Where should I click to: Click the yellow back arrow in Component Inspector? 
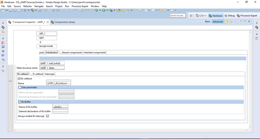[231, 22]
